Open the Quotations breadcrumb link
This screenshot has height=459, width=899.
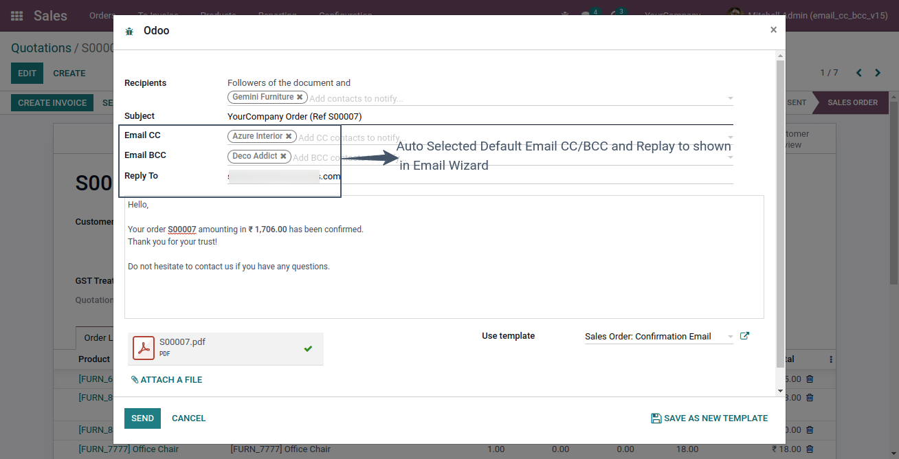(41, 48)
